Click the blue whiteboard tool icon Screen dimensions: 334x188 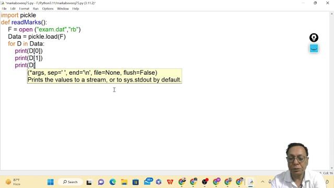[x=314, y=49]
